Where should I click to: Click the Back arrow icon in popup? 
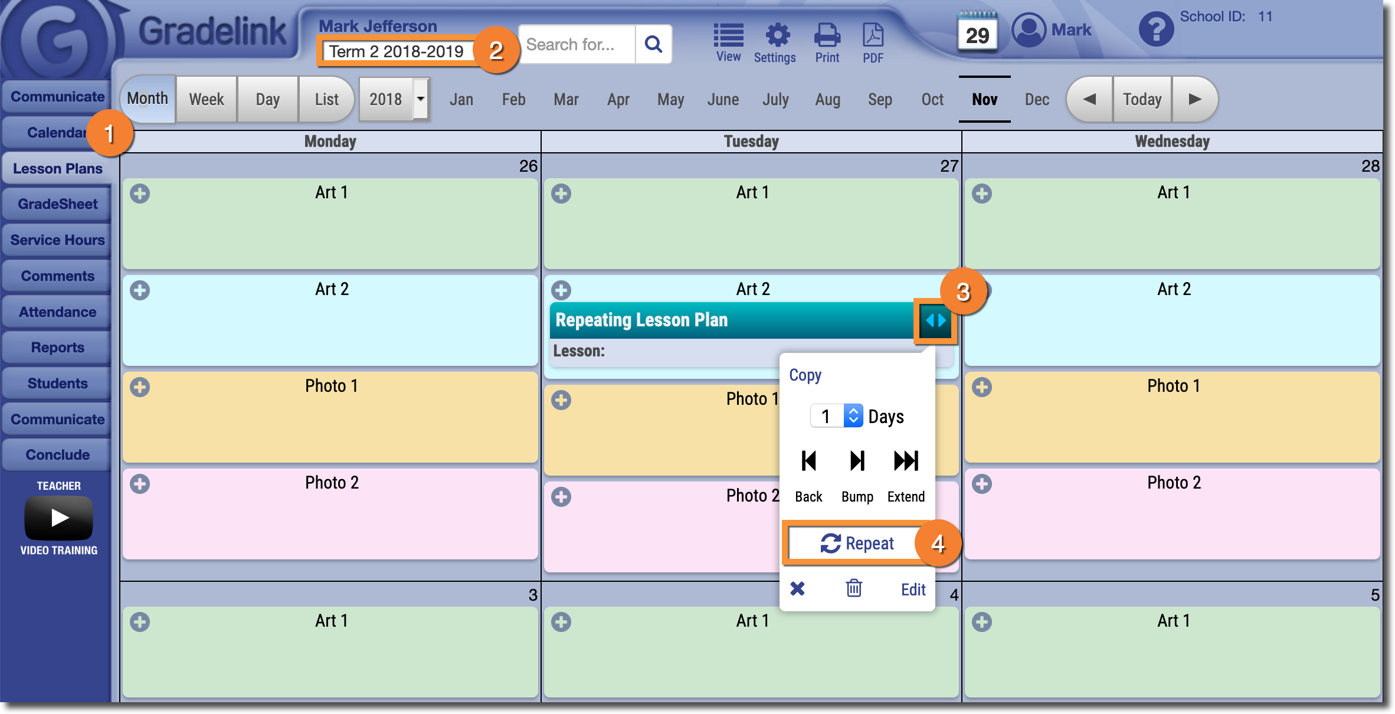pos(808,461)
